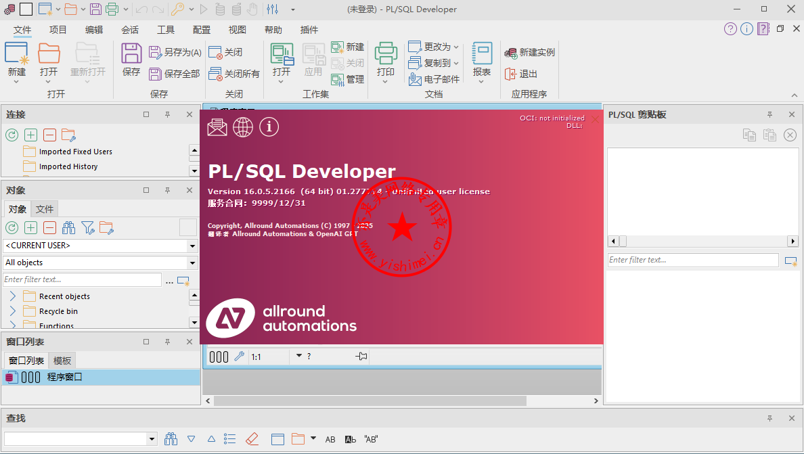Expand the Recycle bin tree node
This screenshot has width=804, height=454.
coord(13,311)
